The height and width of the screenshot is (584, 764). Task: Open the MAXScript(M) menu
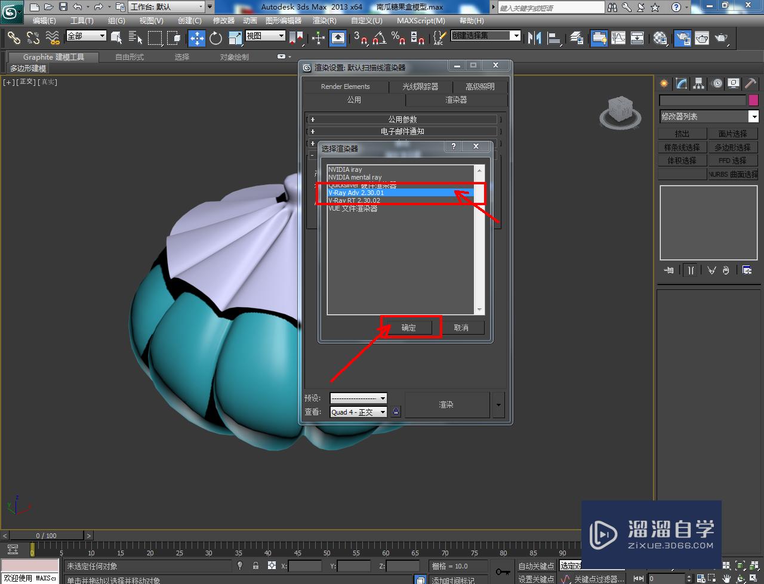pos(421,20)
